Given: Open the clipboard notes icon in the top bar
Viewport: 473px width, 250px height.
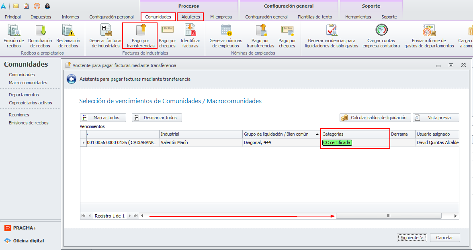Looking at the screenshot, I should (x=26, y=6).
